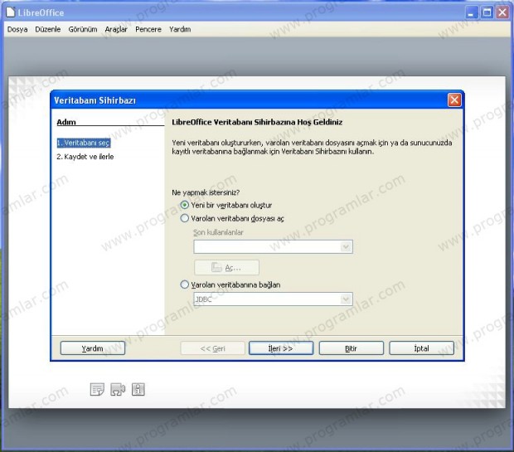
Task: Click the 'Aç...' open file button
Action: [226, 268]
